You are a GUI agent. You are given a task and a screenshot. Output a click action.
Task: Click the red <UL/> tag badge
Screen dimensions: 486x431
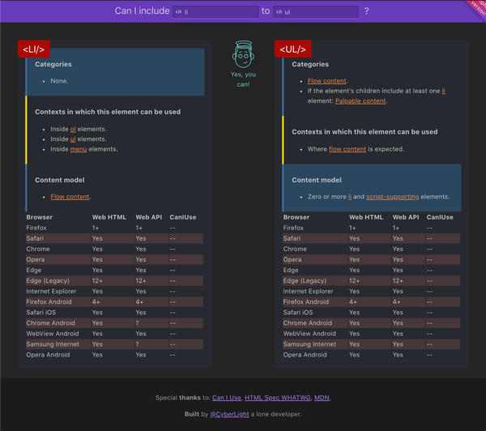point(292,49)
